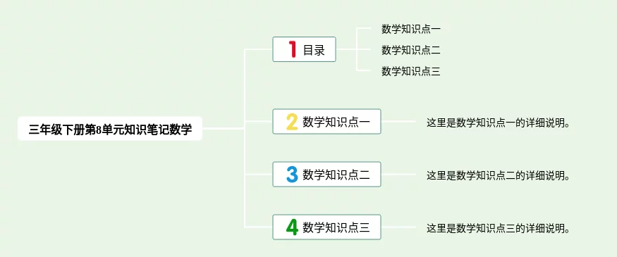Image resolution: width=617 pixels, height=257 pixels.
Task: Click the bracket connector beside 目录
Action: 357,49
